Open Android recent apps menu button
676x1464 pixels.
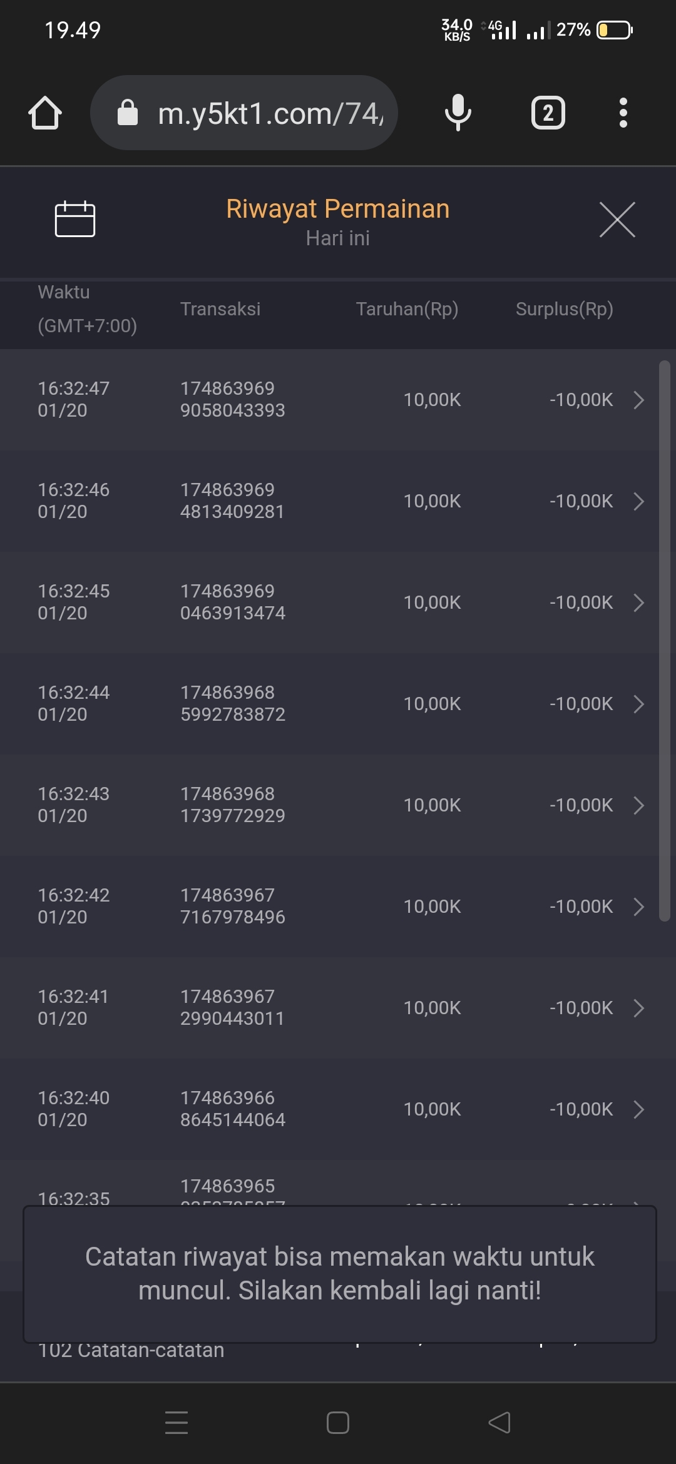click(177, 1422)
